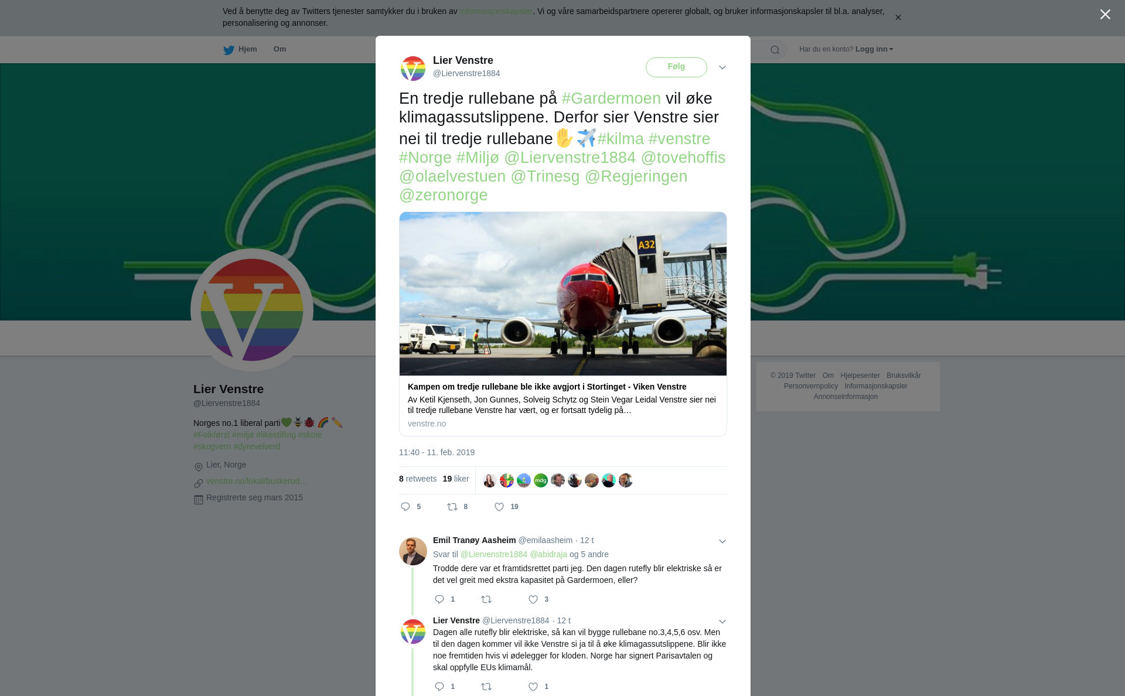Open the Twitter bird Hjem link
The width and height of the screenshot is (1125, 696).
[240, 49]
